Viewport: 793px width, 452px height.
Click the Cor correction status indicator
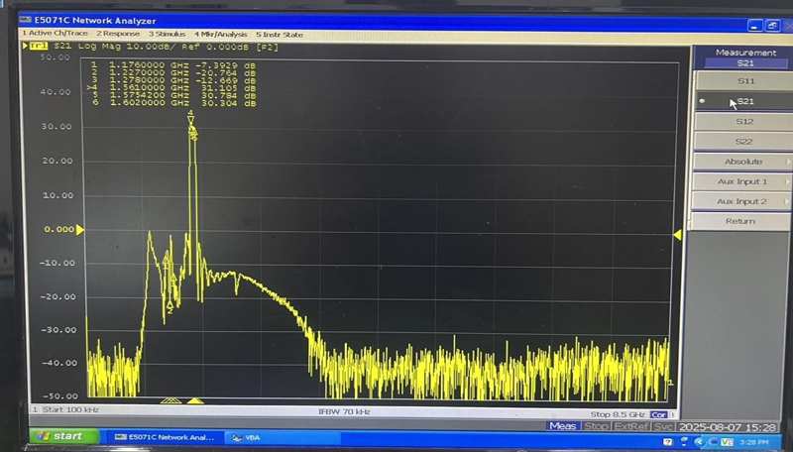tap(658, 414)
